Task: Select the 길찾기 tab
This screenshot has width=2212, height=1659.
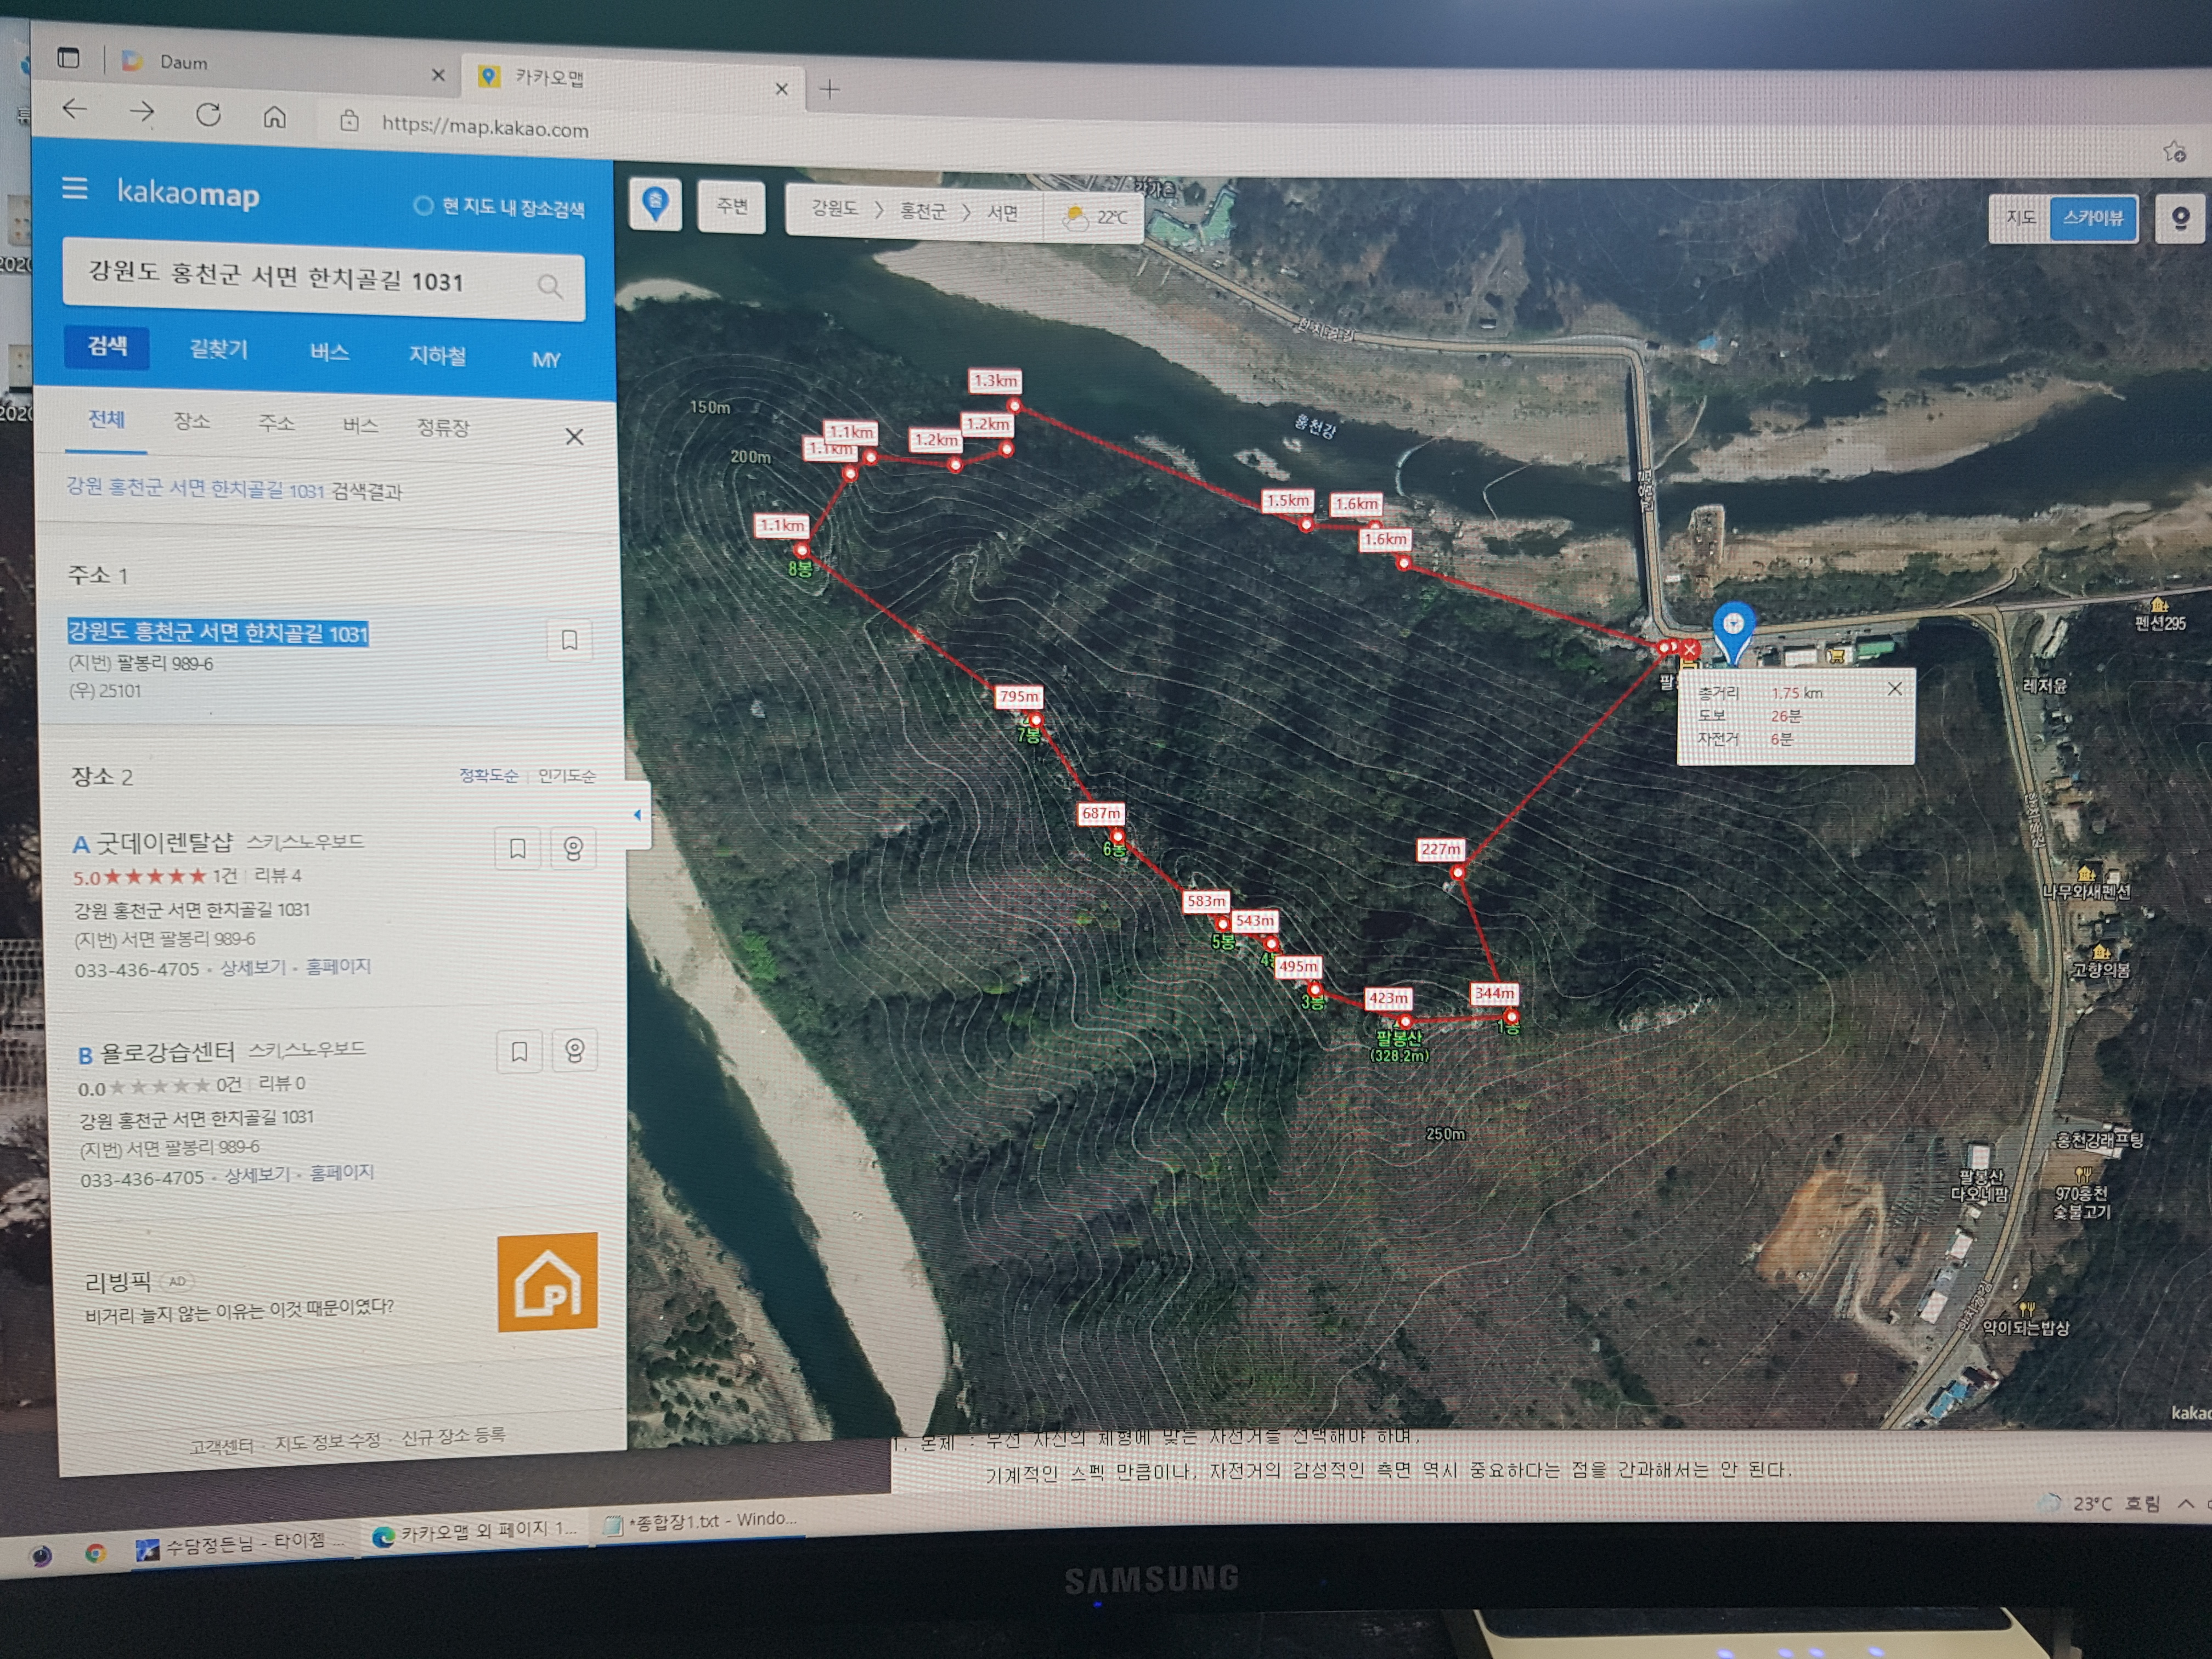Action: coord(218,349)
